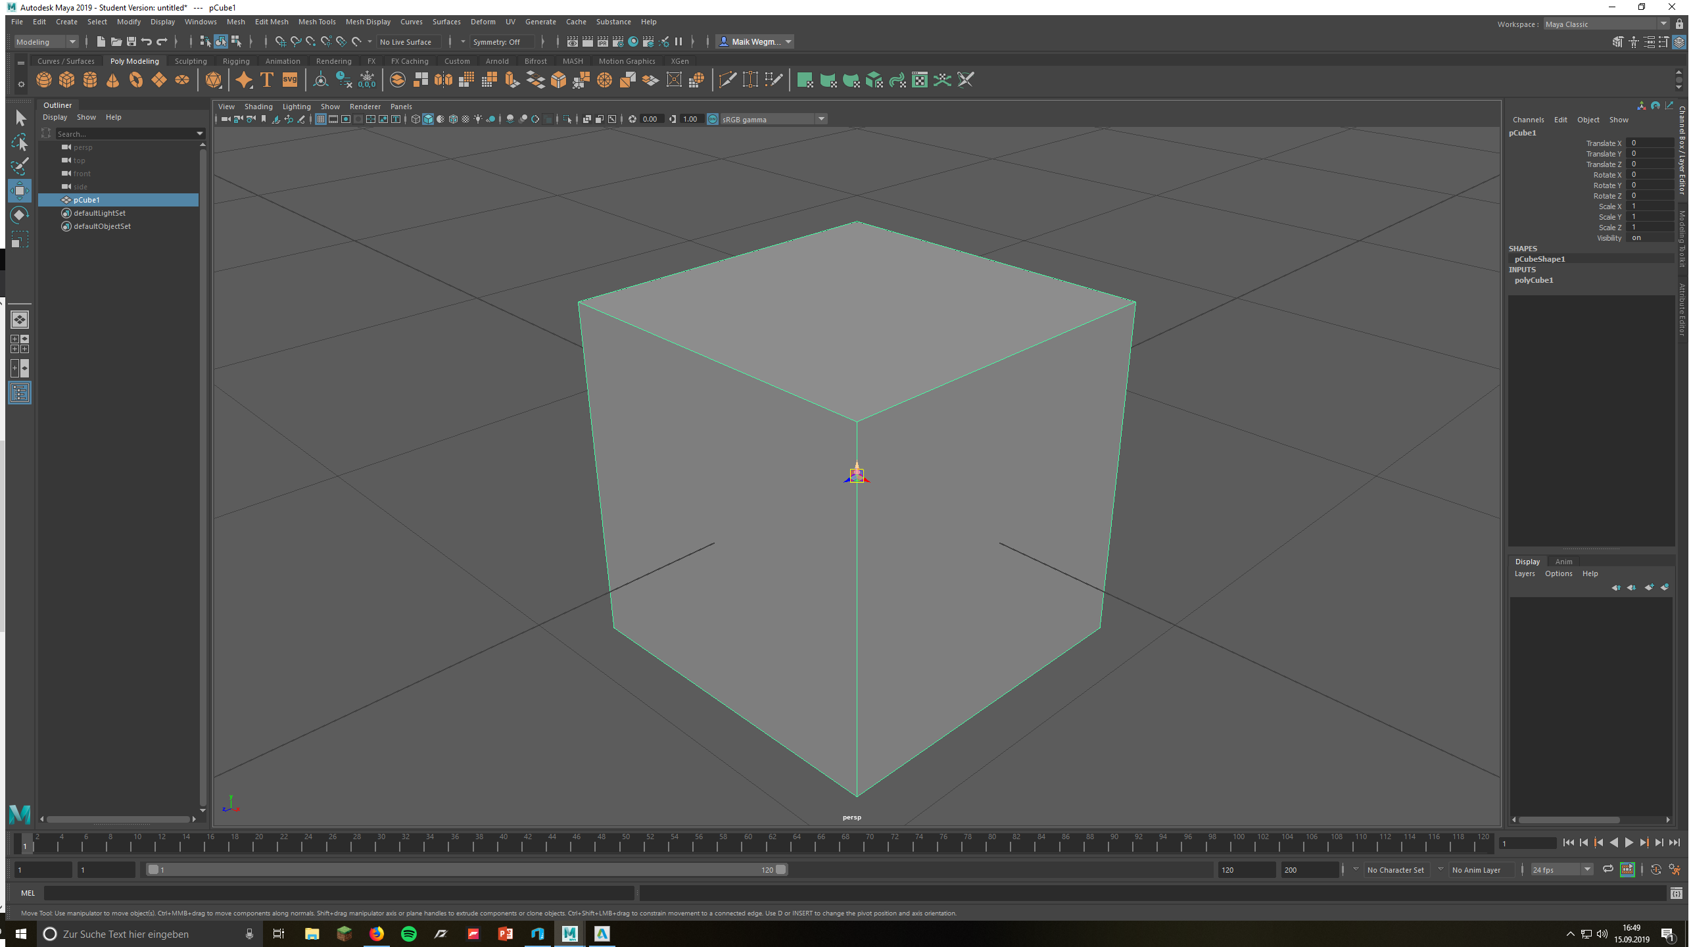Screen dimensions: 1691x947
Task: Open the SVG tool from the shelf
Action: pos(289,80)
